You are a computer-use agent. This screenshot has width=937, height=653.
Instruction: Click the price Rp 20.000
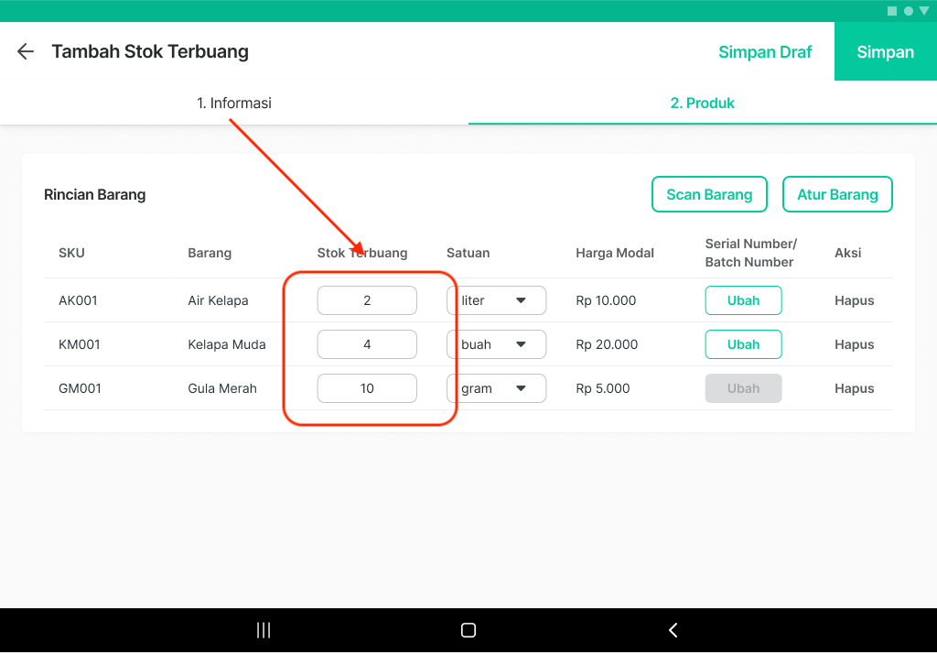click(x=608, y=344)
